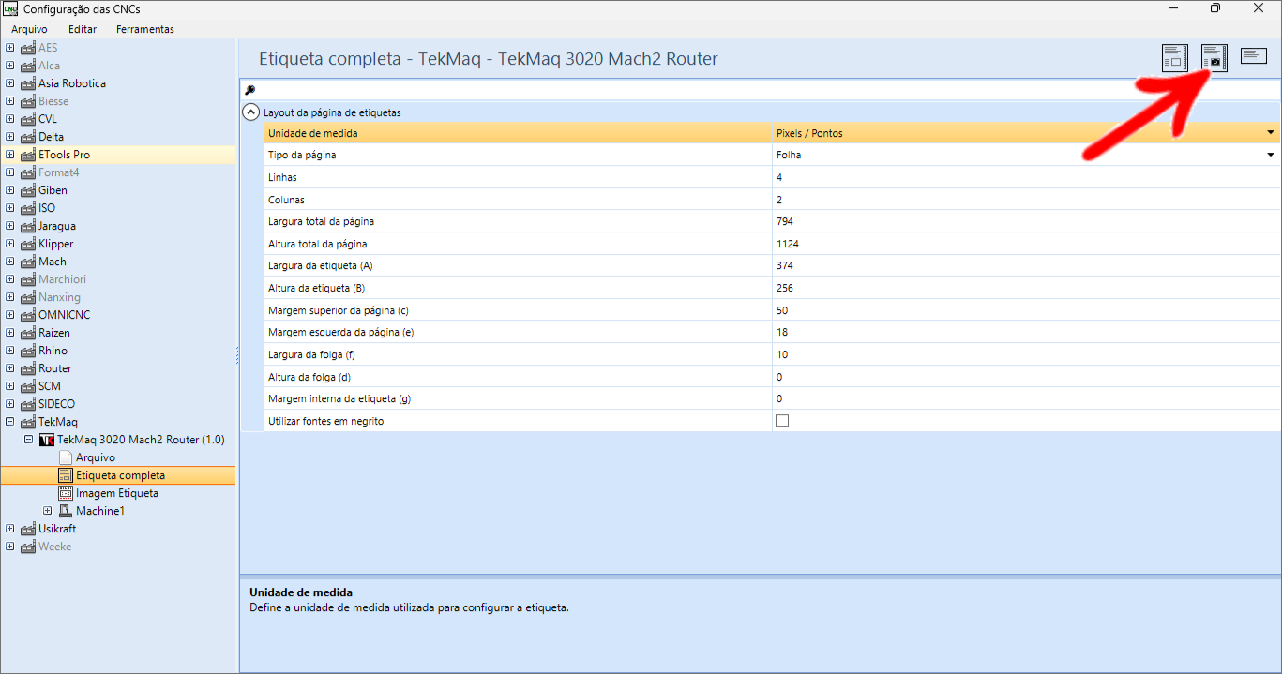The width and height of the screenshot is (1282, 674).
Task: Open the label image view with camera icon
Action: (1214, 58)
